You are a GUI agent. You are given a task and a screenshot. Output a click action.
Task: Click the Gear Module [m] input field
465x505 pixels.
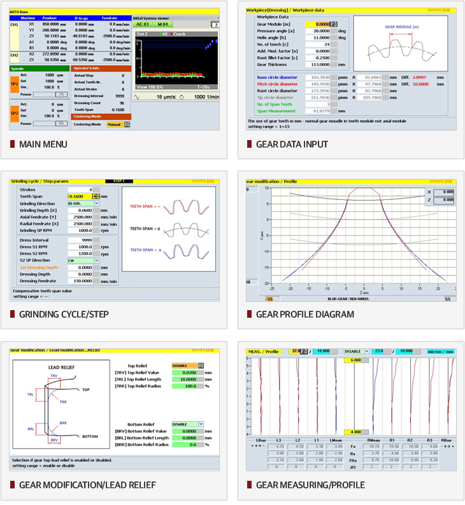tap(318, 24)
